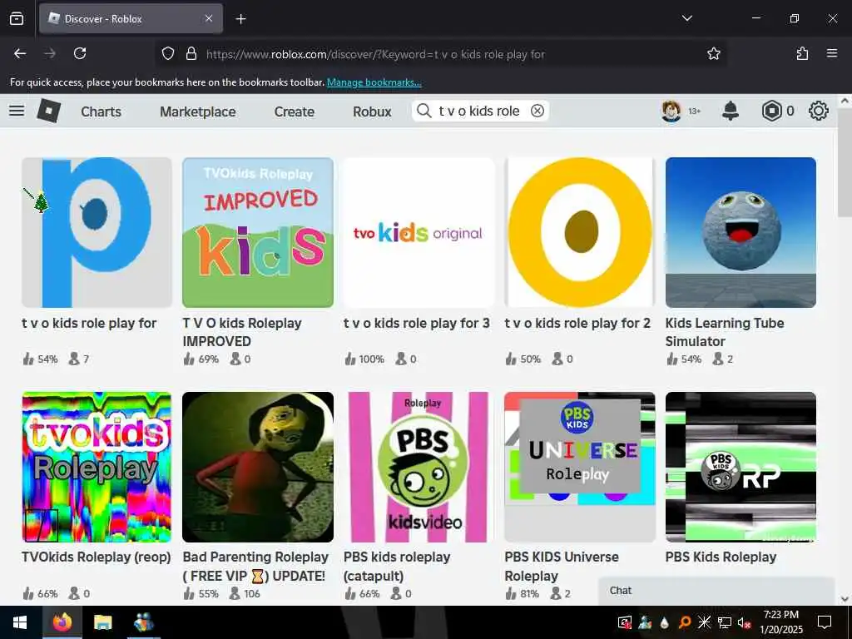The height and width of the screenshot is (639, 852).
Task: Click the rainbow tvokids Roleplay thumbnail
Action: (x=97, y=467)
